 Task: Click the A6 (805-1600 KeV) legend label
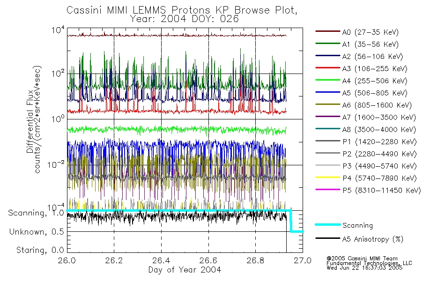coord(377,105)
